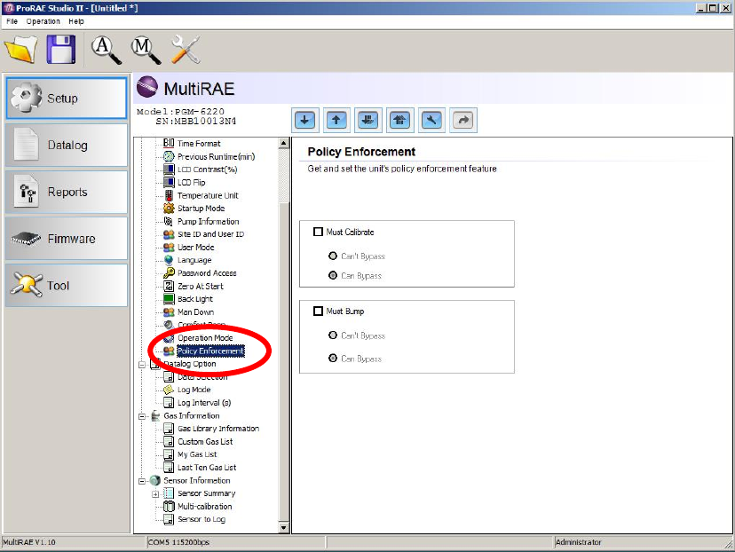Image resolution: width=735 pixels, height=552 pixels.
Task: Collapse the Gas Information tree node
Action: [143, 416]
